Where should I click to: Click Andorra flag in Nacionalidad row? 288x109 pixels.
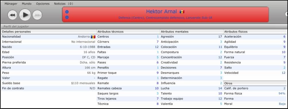[93, 37]
